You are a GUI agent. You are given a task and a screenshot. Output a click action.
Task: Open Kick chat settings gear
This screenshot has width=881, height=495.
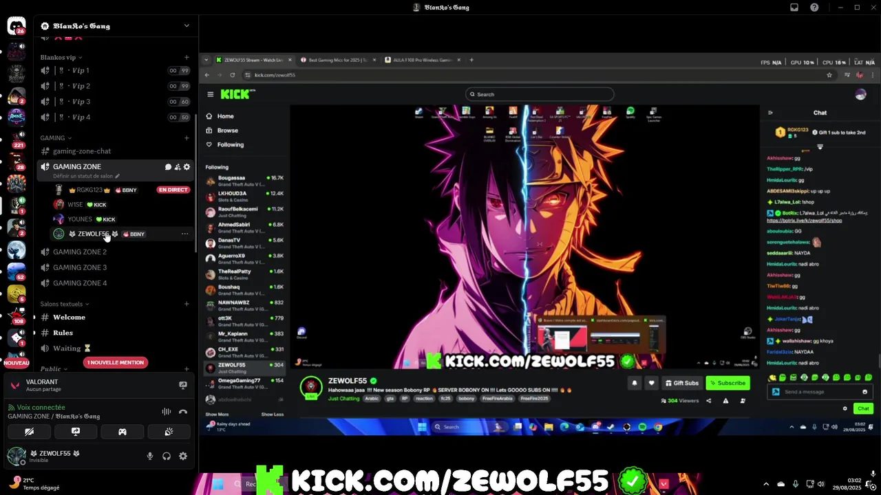coord(845,408)
